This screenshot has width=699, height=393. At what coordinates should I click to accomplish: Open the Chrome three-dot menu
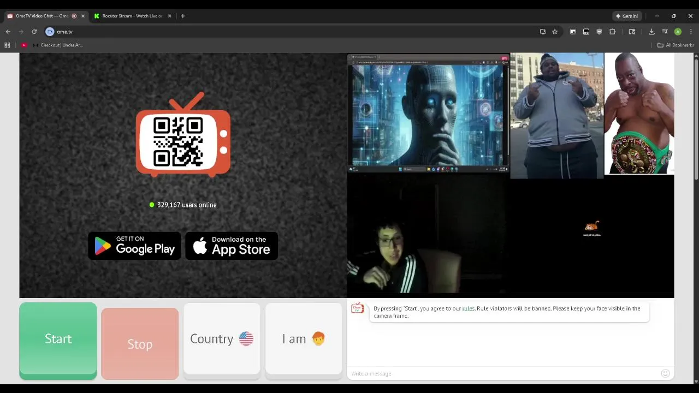click(x=691, y=32)
